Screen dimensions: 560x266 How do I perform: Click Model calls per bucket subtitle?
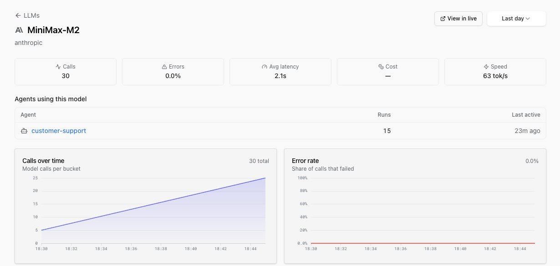pyautogui.click(x=51, y=169)
